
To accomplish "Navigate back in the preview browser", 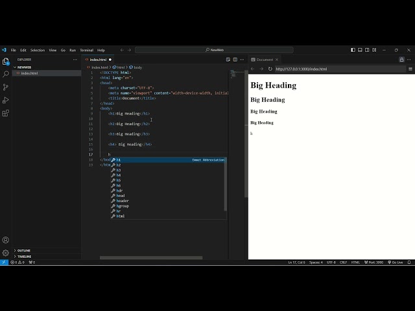I will click(x=252, y=69).
